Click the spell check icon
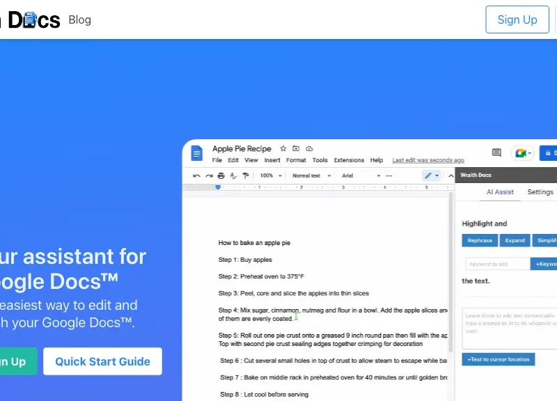557x401 pixels. click(x=233, y=175)
